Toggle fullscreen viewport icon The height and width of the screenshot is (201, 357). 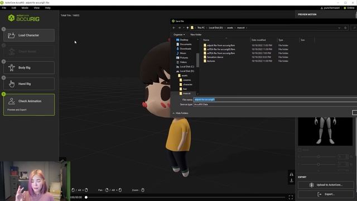coord(291,197)
